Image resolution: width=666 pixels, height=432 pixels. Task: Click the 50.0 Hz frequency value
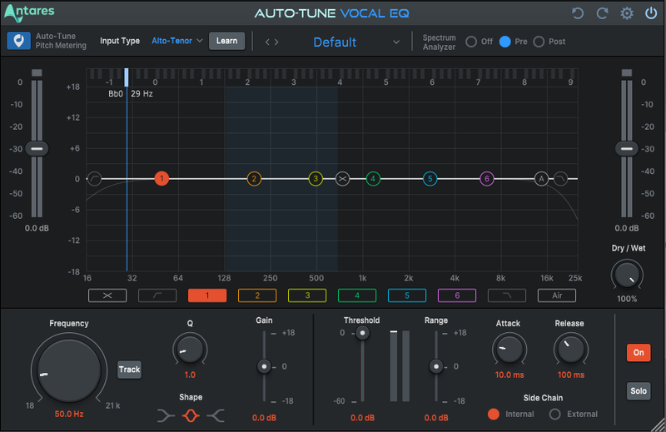click(x=69, y=415)
